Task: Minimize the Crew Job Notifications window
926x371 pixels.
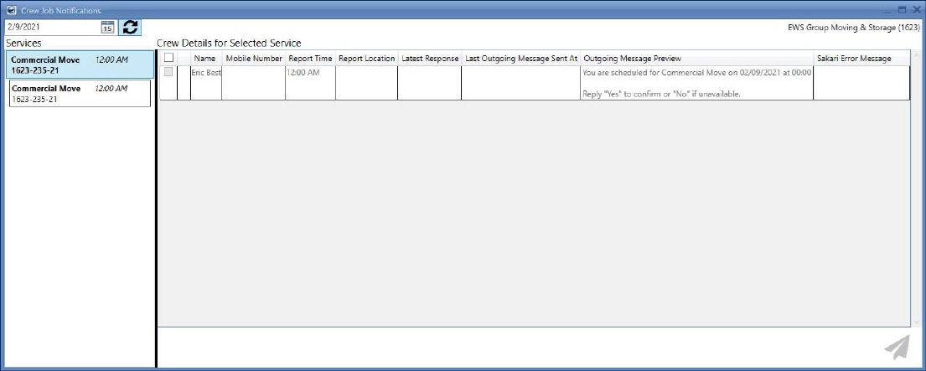Action: (x=888, y=9)
